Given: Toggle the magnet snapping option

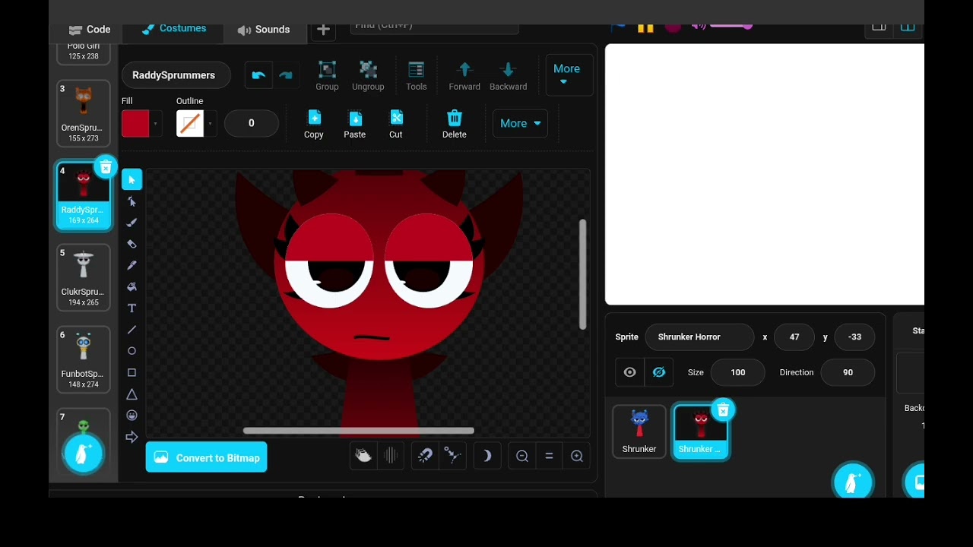Looking at the screenshot, I should coord(425,456).
